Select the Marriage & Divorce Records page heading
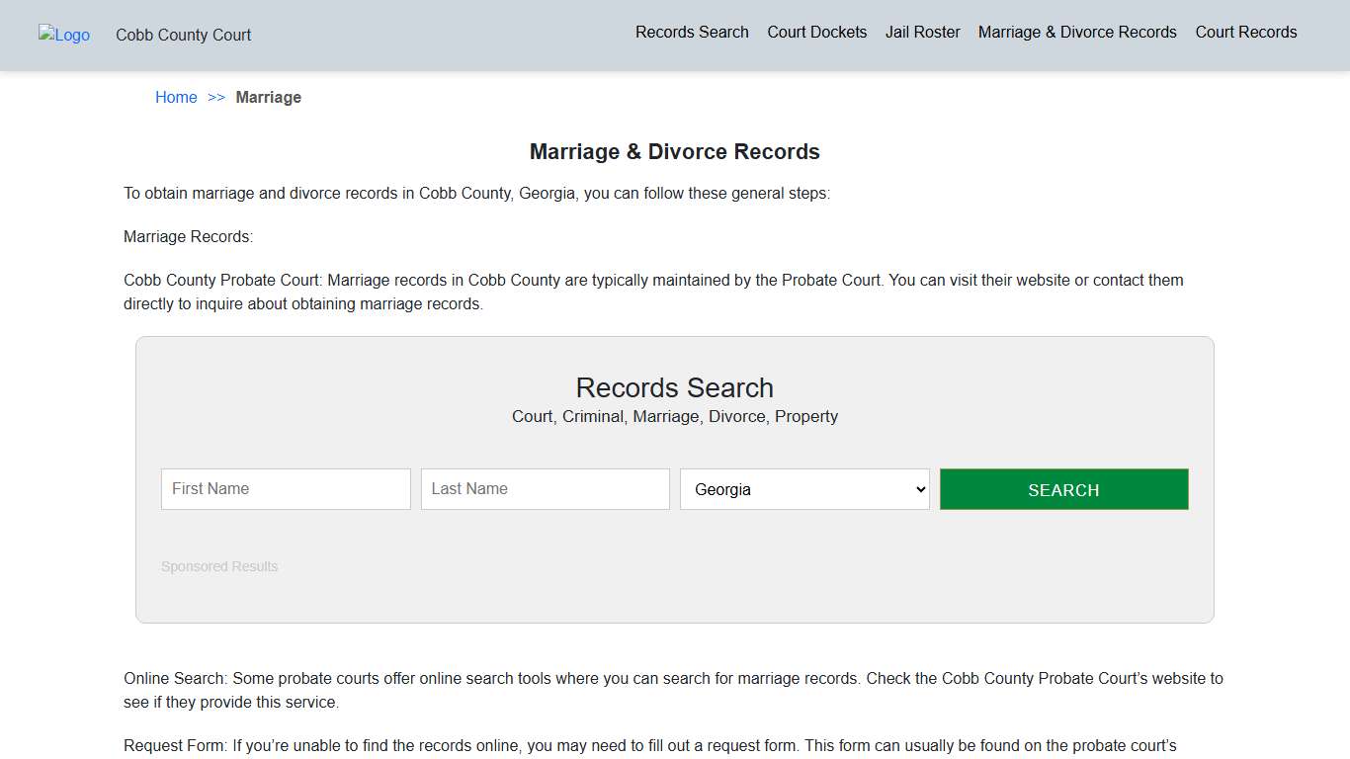1350x759 pixels. 674,151
